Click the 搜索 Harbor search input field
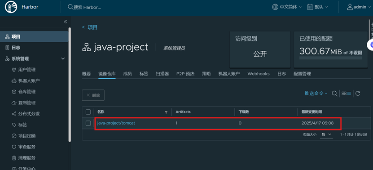This screenshot has width=373, height=170. (x=88, y=7)
